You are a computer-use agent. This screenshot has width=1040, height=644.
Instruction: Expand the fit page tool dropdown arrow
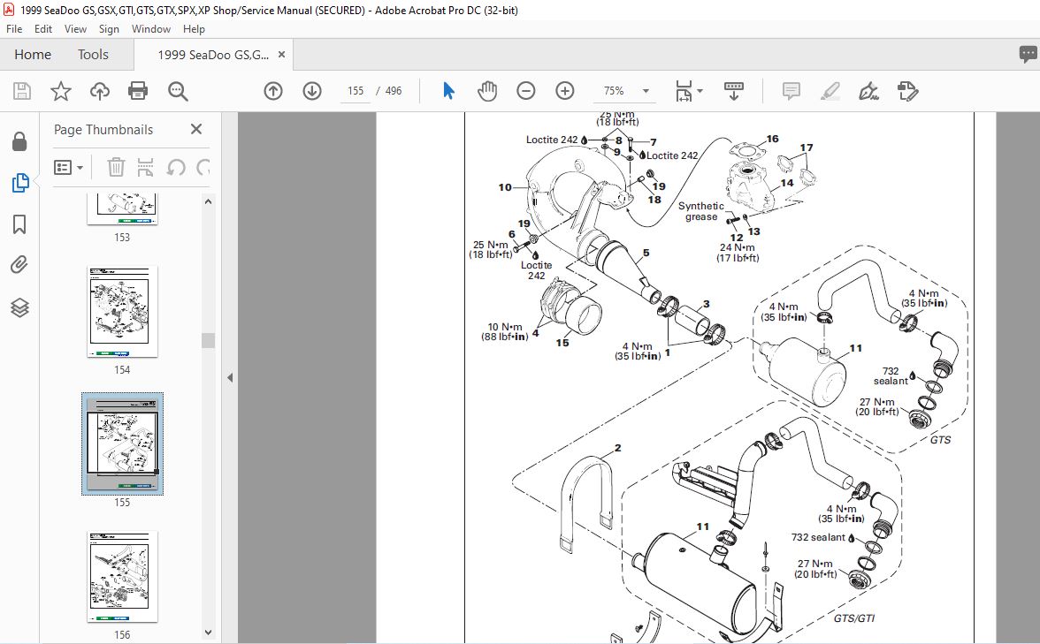coord(700,91)
